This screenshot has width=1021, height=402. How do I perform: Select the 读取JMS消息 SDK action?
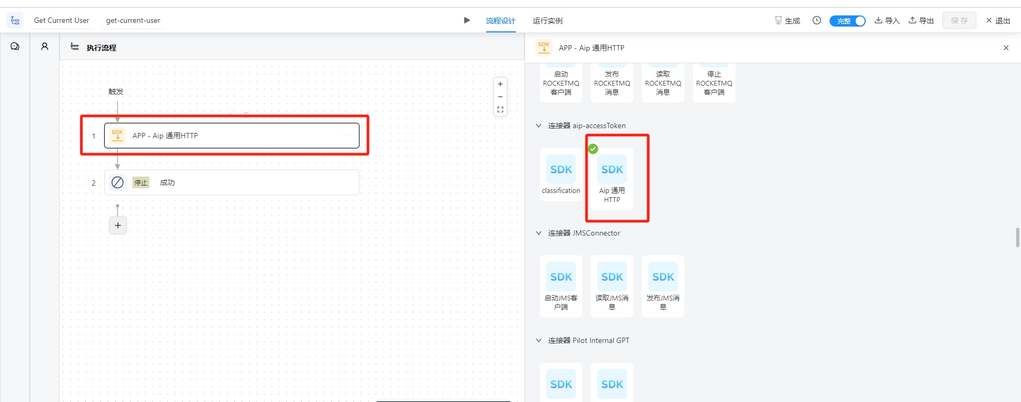[x=612, y=286]
